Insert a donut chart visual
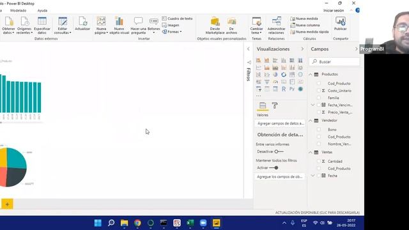 click(284, 75)
